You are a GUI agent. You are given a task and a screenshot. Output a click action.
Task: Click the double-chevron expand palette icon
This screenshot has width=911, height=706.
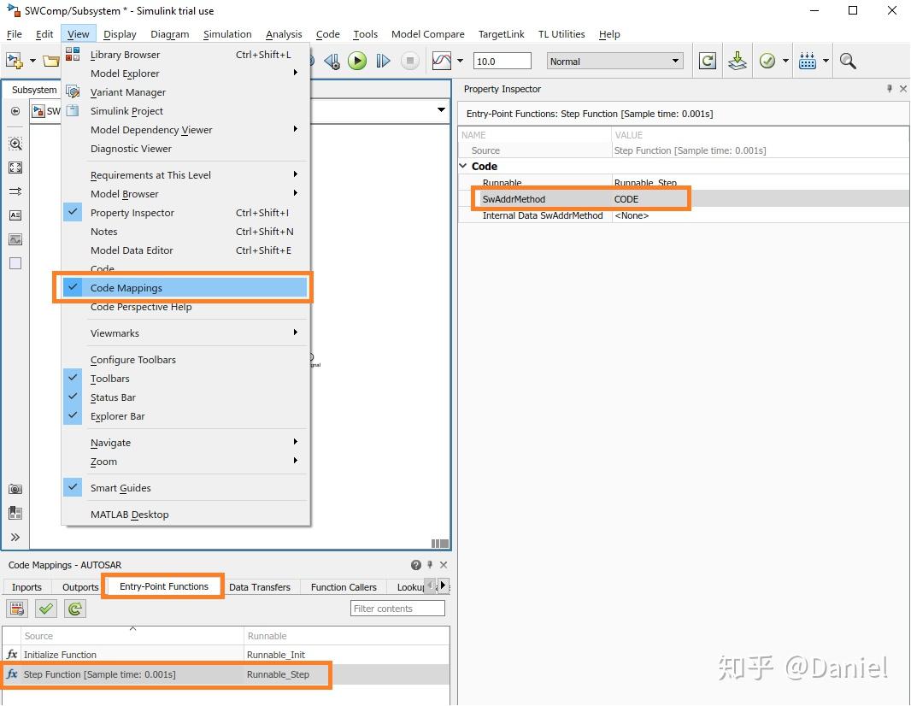(15, 537)
